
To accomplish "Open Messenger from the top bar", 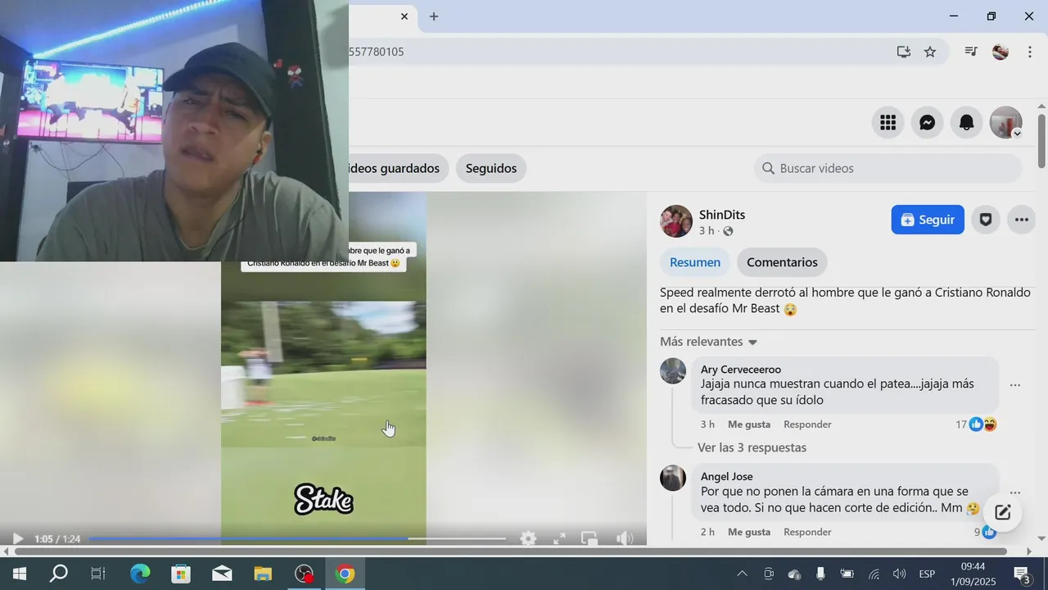I will pyautogui.click(x=928, y=123).
